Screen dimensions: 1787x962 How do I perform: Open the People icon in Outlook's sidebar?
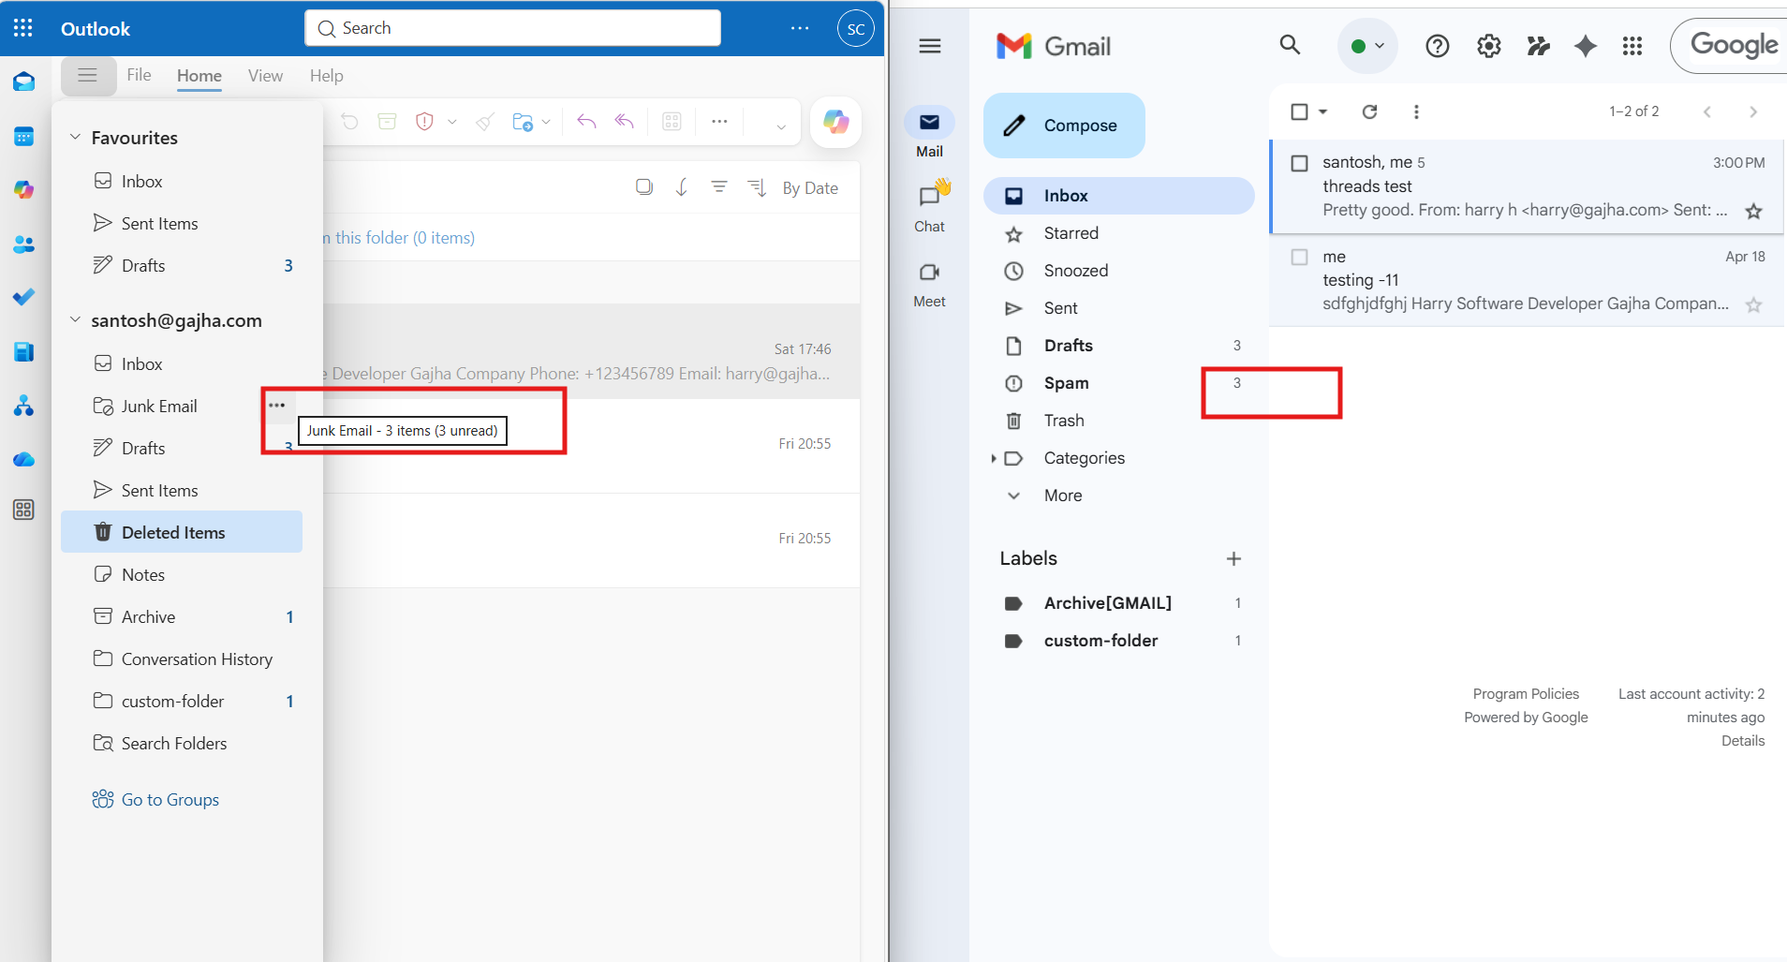pyautogui.click(x=23, y=244)
